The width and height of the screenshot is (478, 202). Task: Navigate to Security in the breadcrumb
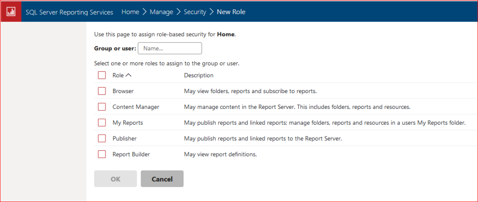point(195,12)
